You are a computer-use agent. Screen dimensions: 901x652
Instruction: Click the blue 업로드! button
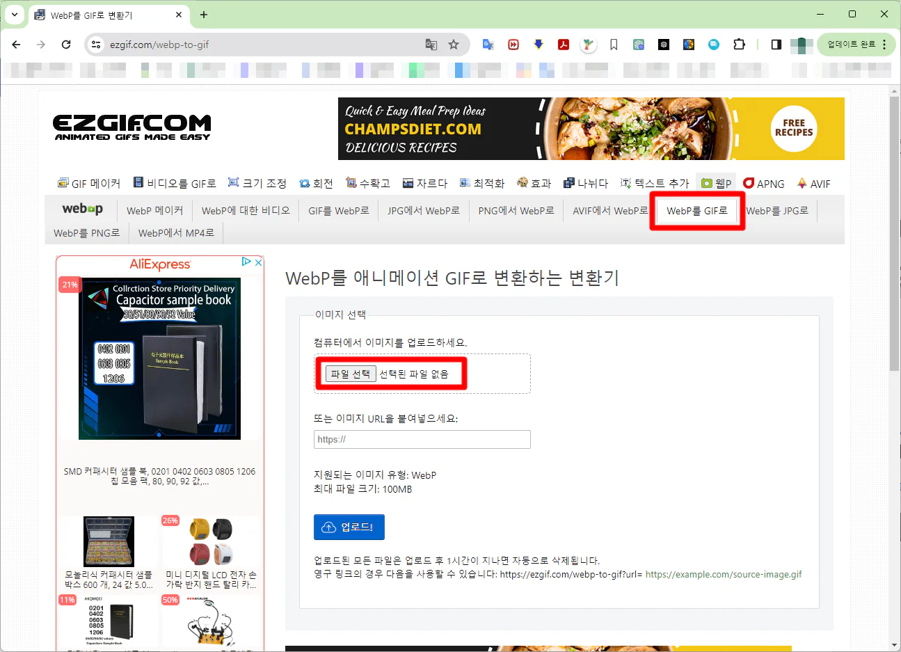pos(349,527)
